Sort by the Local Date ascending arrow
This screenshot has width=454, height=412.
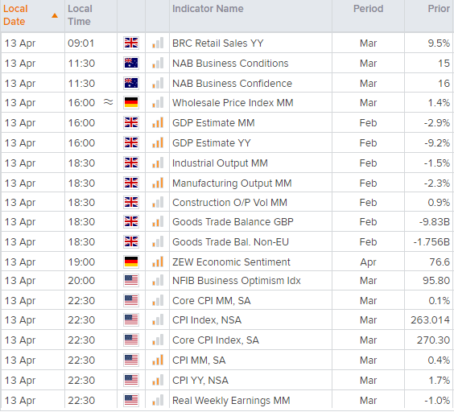click(x=55, y=15)
